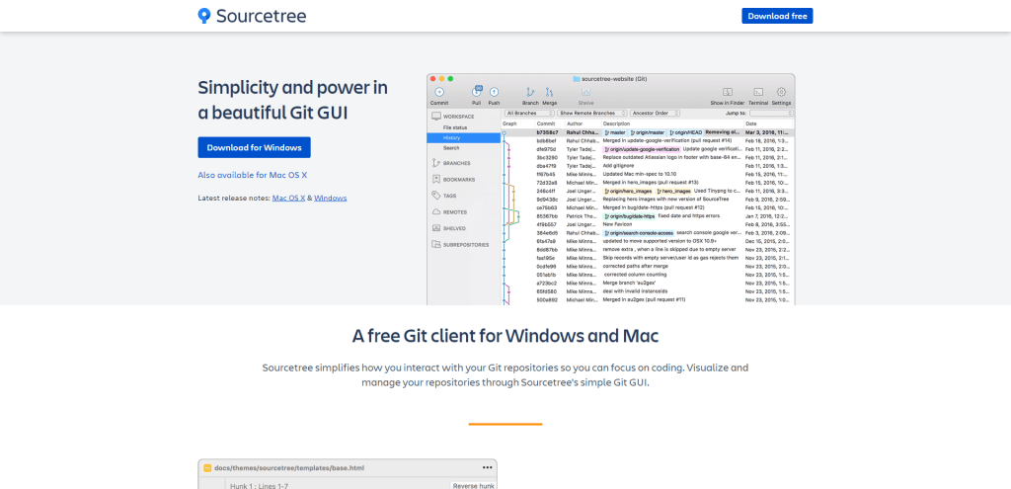Click the origin/HEAD label tag

point(685,132)
